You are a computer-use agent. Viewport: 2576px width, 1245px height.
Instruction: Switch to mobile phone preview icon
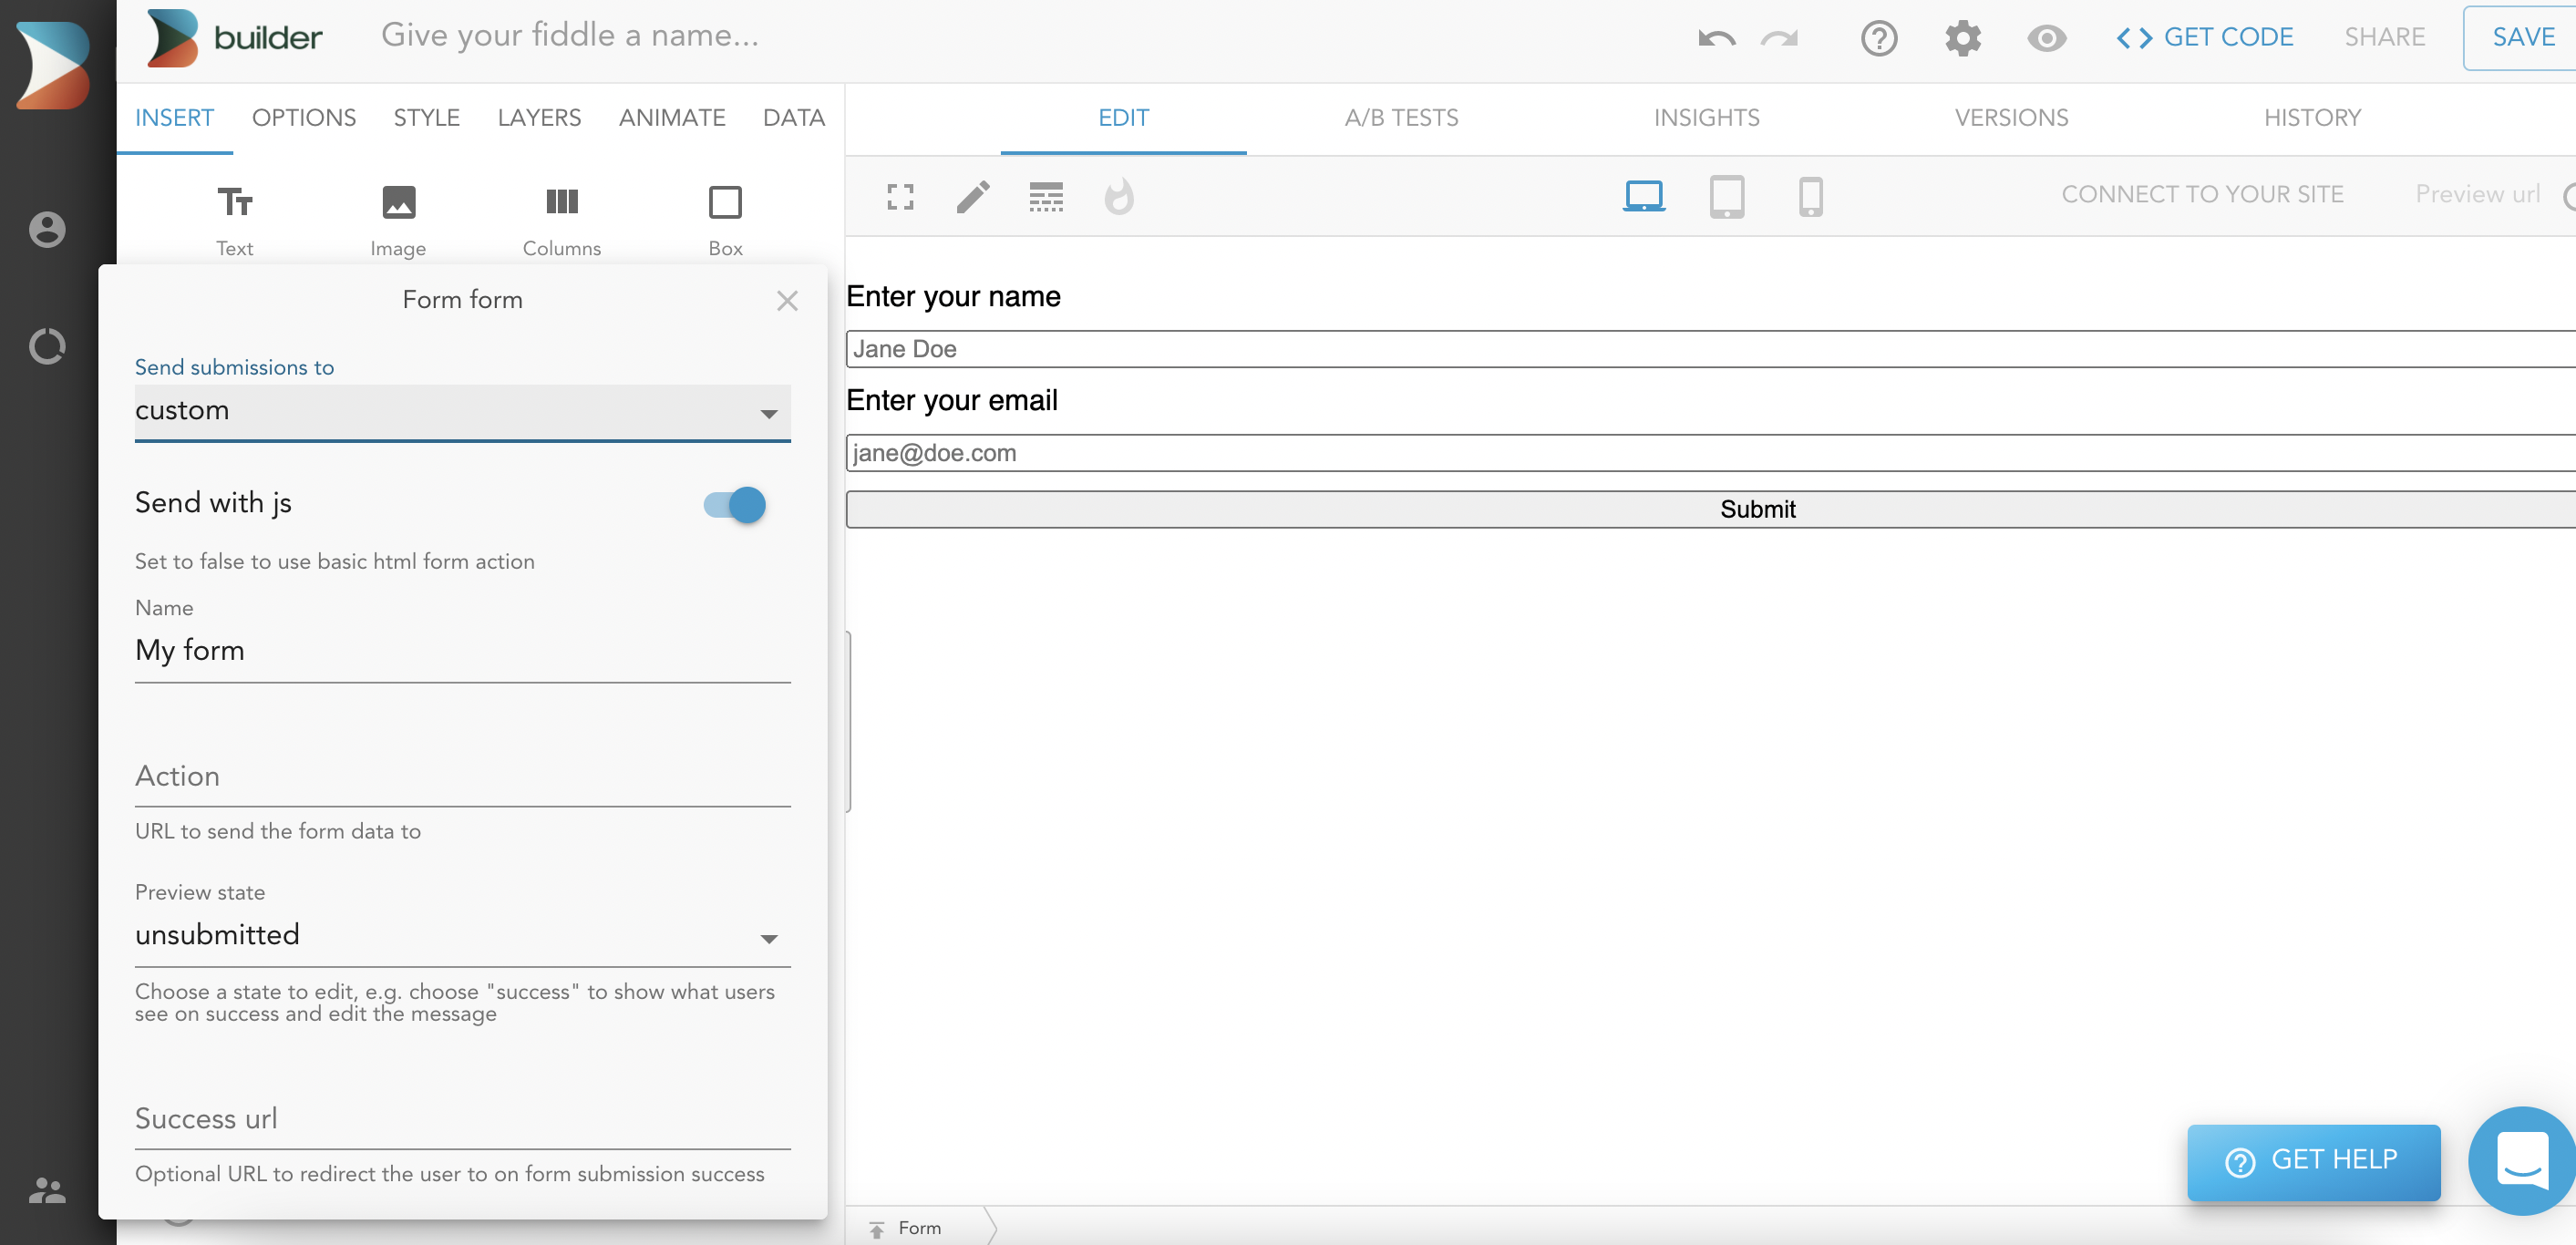tap(1810, 196)
